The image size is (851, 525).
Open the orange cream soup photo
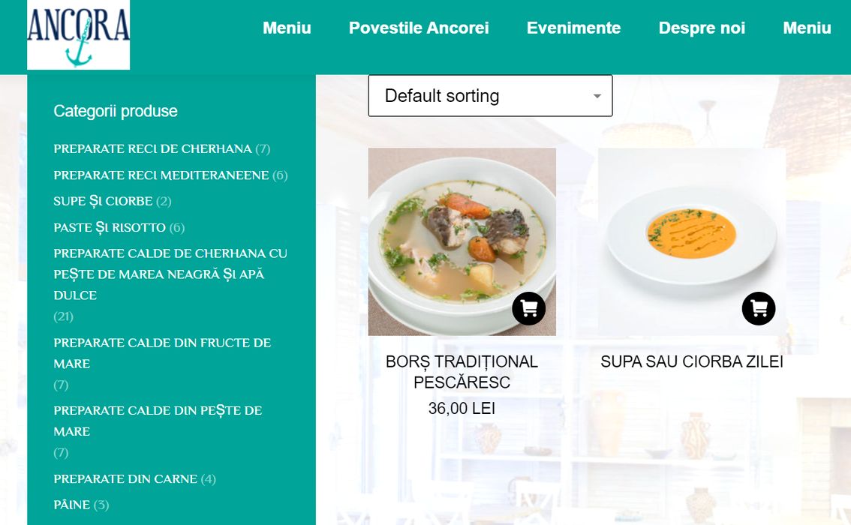(x=692, y=242)
